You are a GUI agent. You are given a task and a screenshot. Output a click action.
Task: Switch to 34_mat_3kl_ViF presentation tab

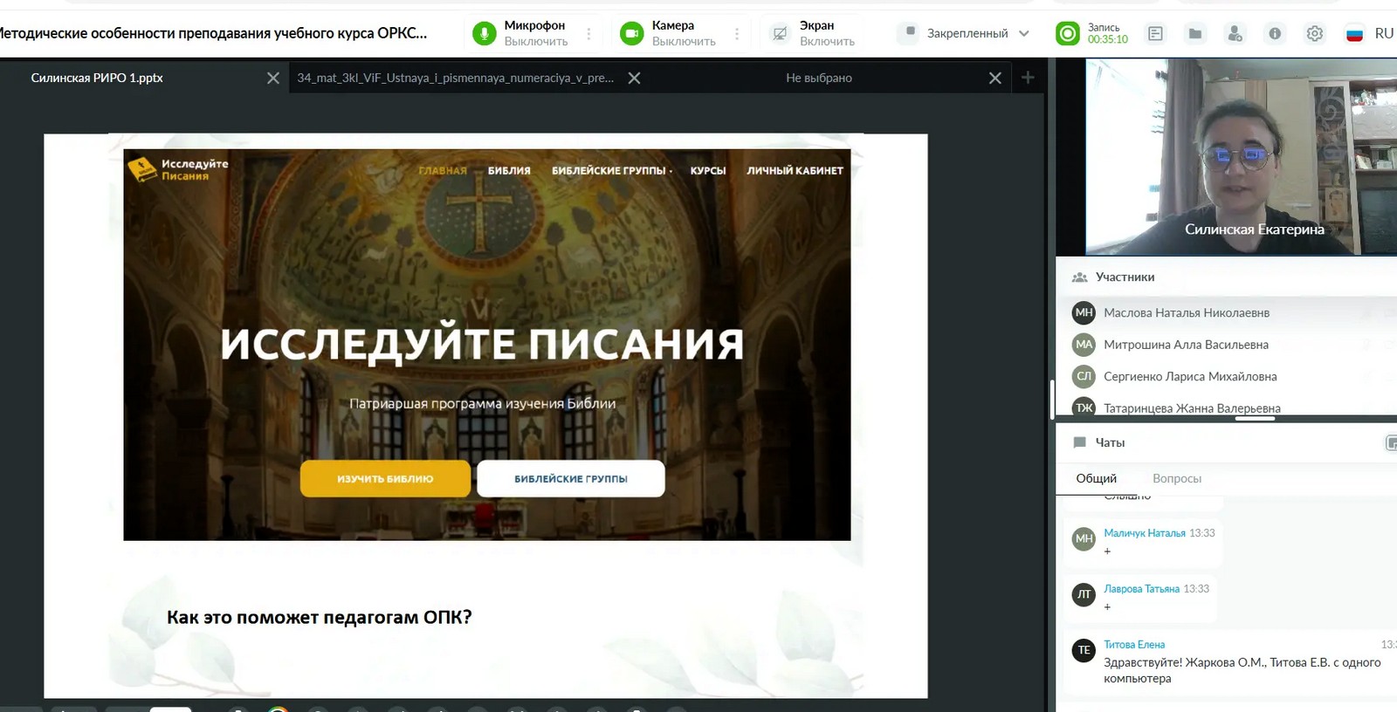click(455, 78)
